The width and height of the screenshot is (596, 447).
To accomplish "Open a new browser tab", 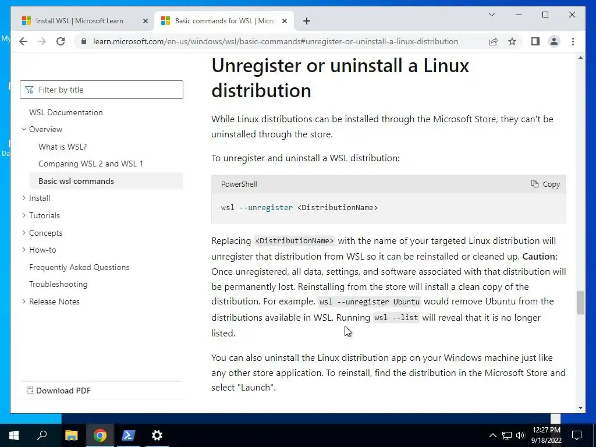I will coord(307,21).
